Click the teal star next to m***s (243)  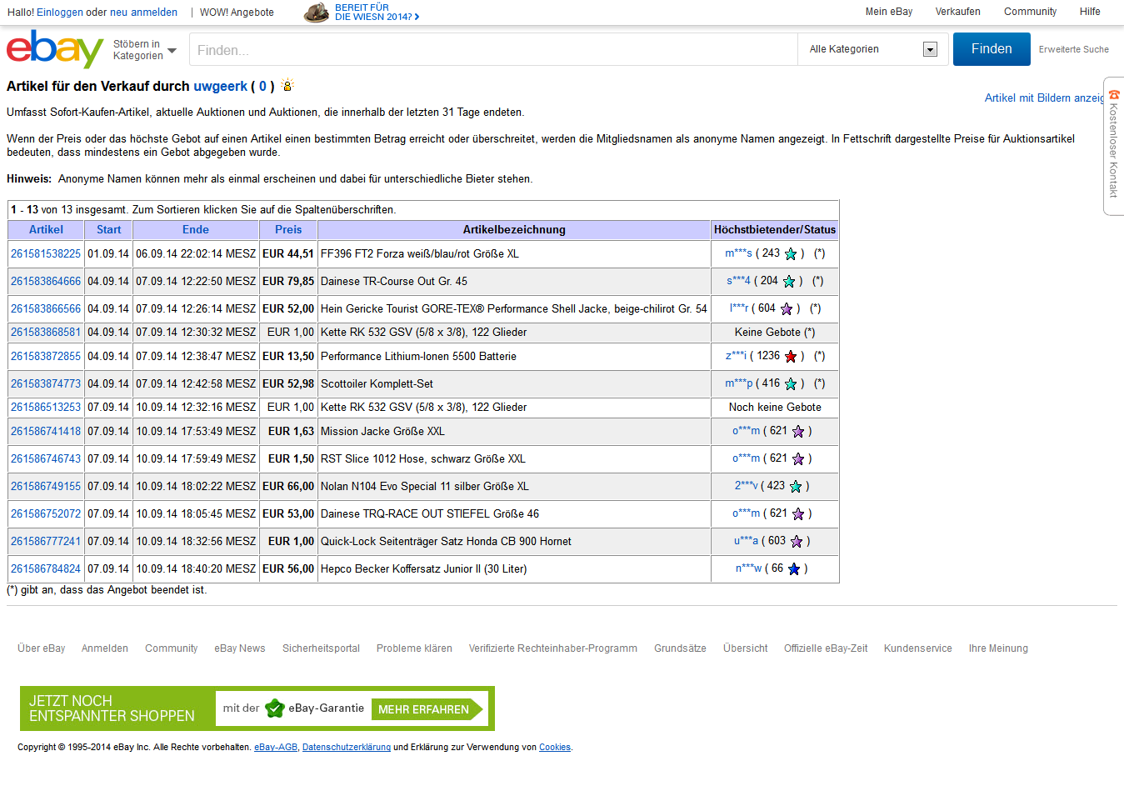point(791,254)
